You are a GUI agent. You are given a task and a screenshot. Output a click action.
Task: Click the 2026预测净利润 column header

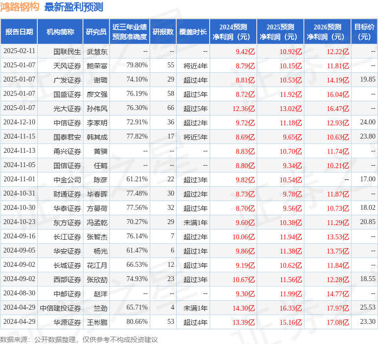[x=327, y=31]
